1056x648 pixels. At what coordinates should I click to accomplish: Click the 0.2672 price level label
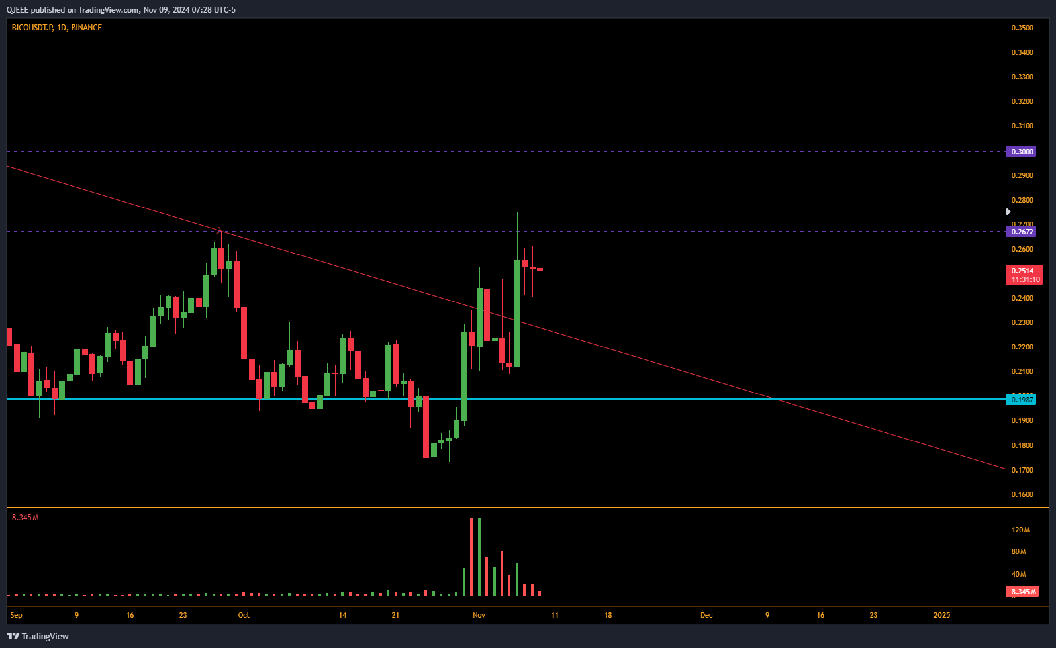[1022, 232]
